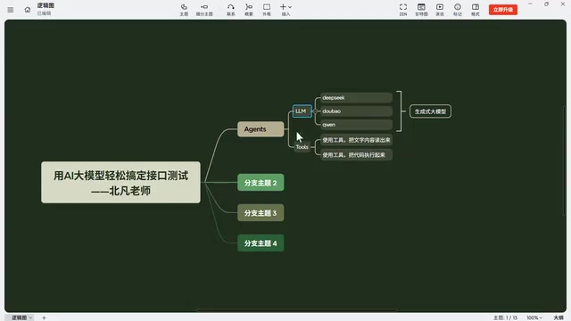Select the 外框 boundary tool

[x=267, y=10]
